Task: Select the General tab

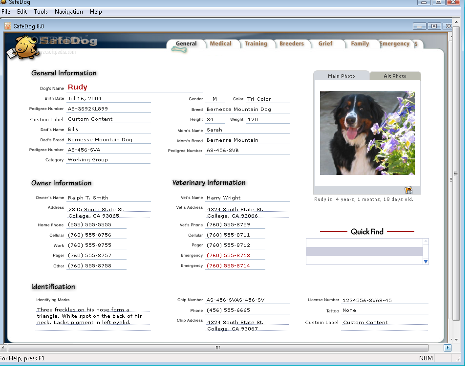Action: point(186,44)
